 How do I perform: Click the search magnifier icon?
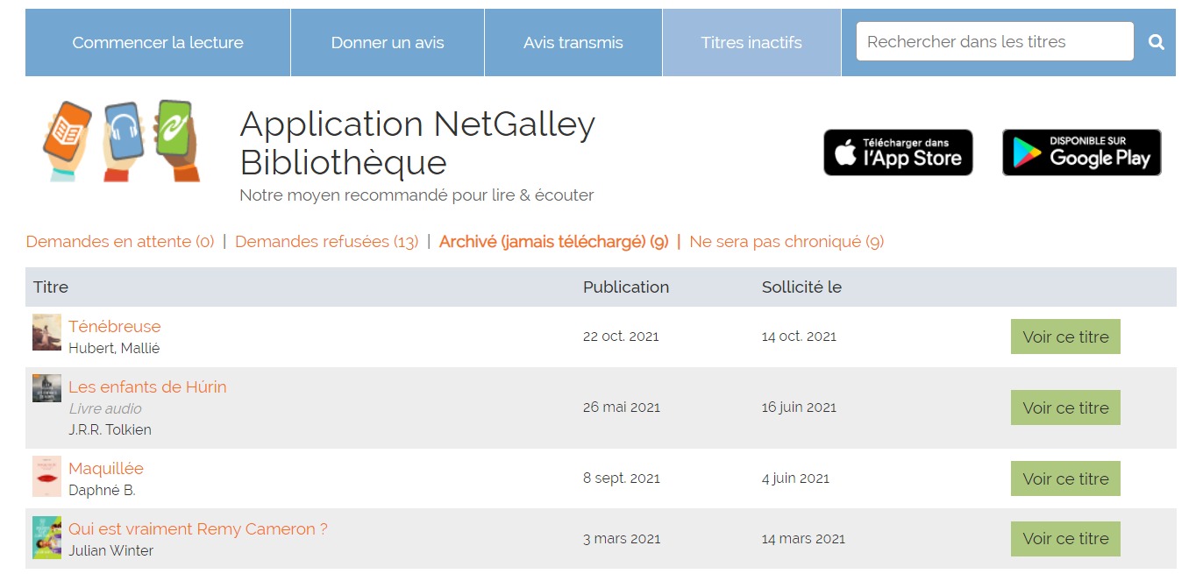click(1157, 42)
